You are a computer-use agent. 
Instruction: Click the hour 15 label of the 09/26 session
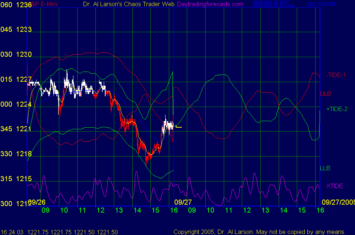coord(155,210)
